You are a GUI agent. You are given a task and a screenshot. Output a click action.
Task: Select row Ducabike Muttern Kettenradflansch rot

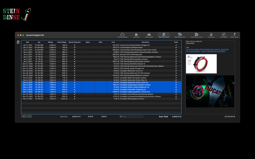click(101, 87)
